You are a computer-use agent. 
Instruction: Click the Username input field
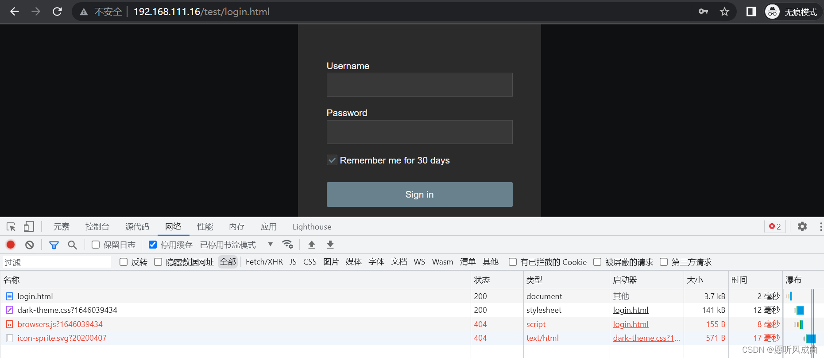click(419, 85)
